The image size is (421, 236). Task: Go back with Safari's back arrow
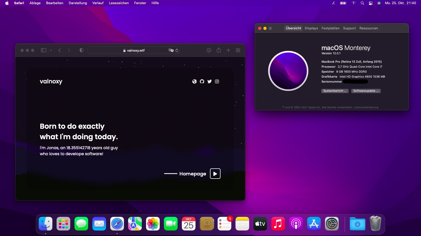tap(60, 50)
